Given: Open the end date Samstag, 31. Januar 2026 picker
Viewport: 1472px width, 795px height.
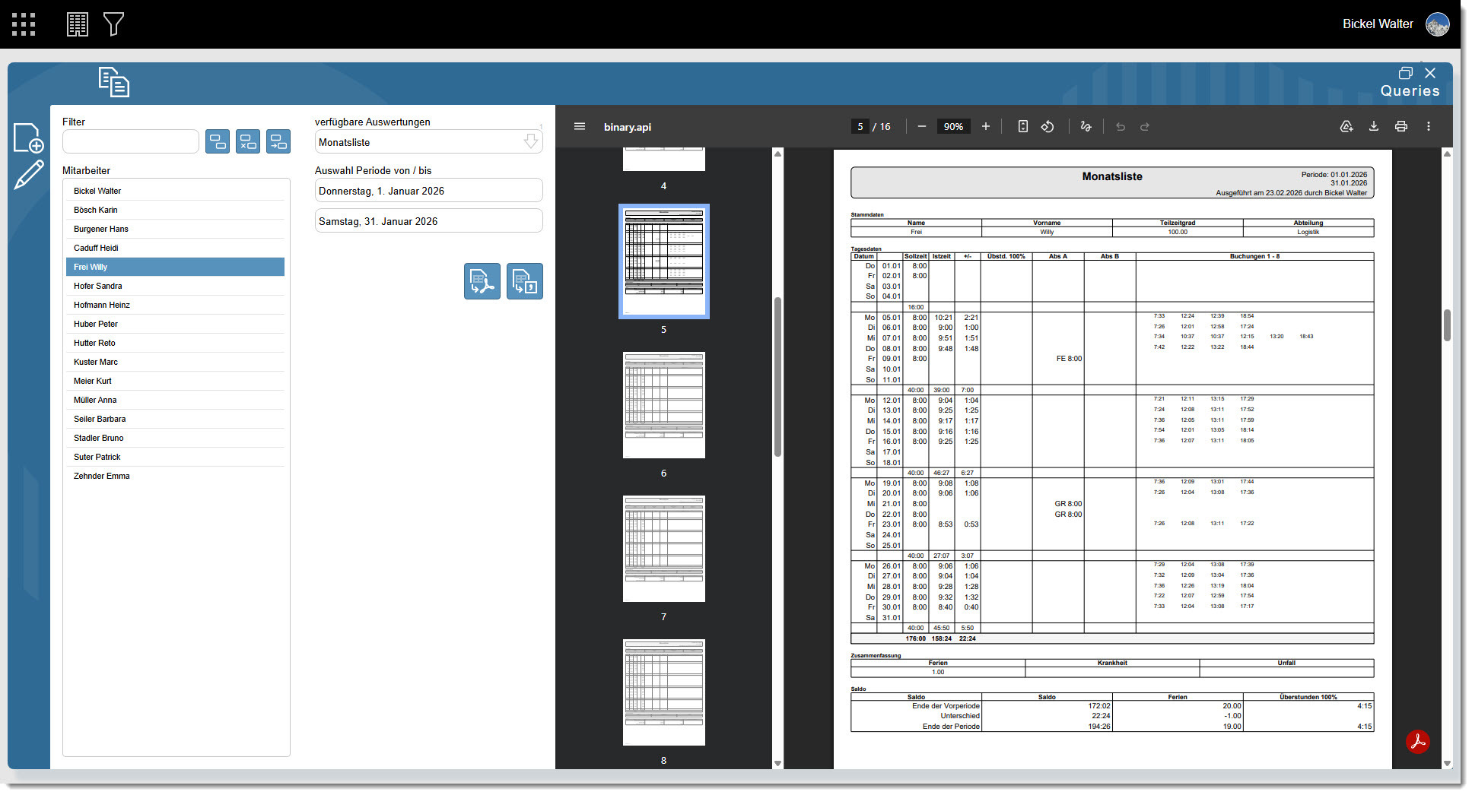Looking at the screenshot, I should pyautogui.click(x=428, y=221).
